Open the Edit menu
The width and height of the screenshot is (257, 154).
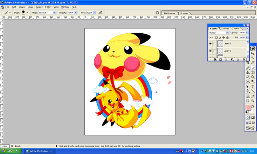tap(14, 7)
